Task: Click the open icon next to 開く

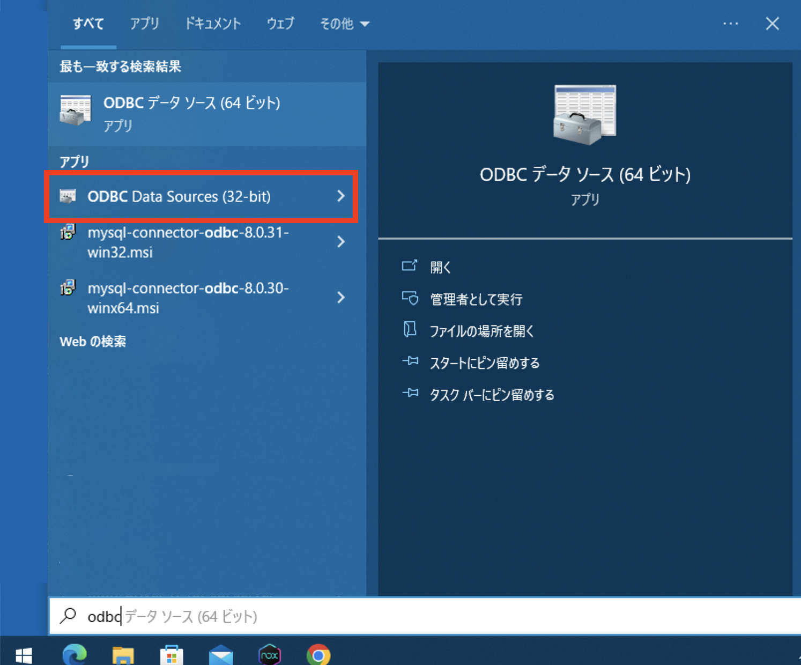Action: point(410,266)
